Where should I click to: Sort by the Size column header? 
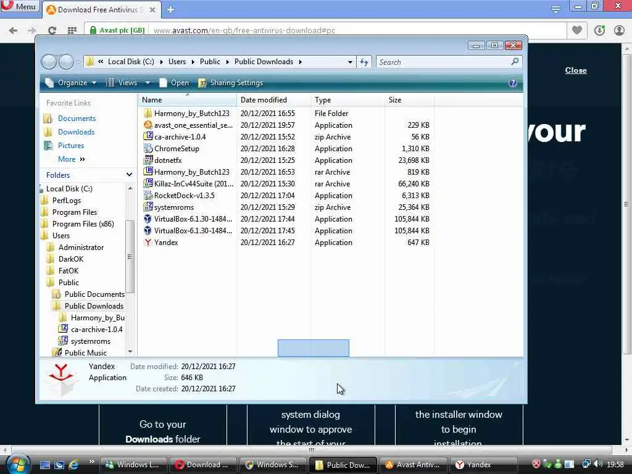point(410,99)
